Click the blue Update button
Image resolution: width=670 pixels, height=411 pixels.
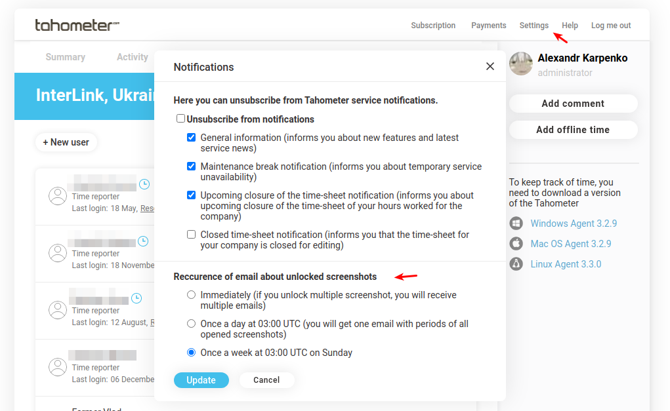coord(201,380)
